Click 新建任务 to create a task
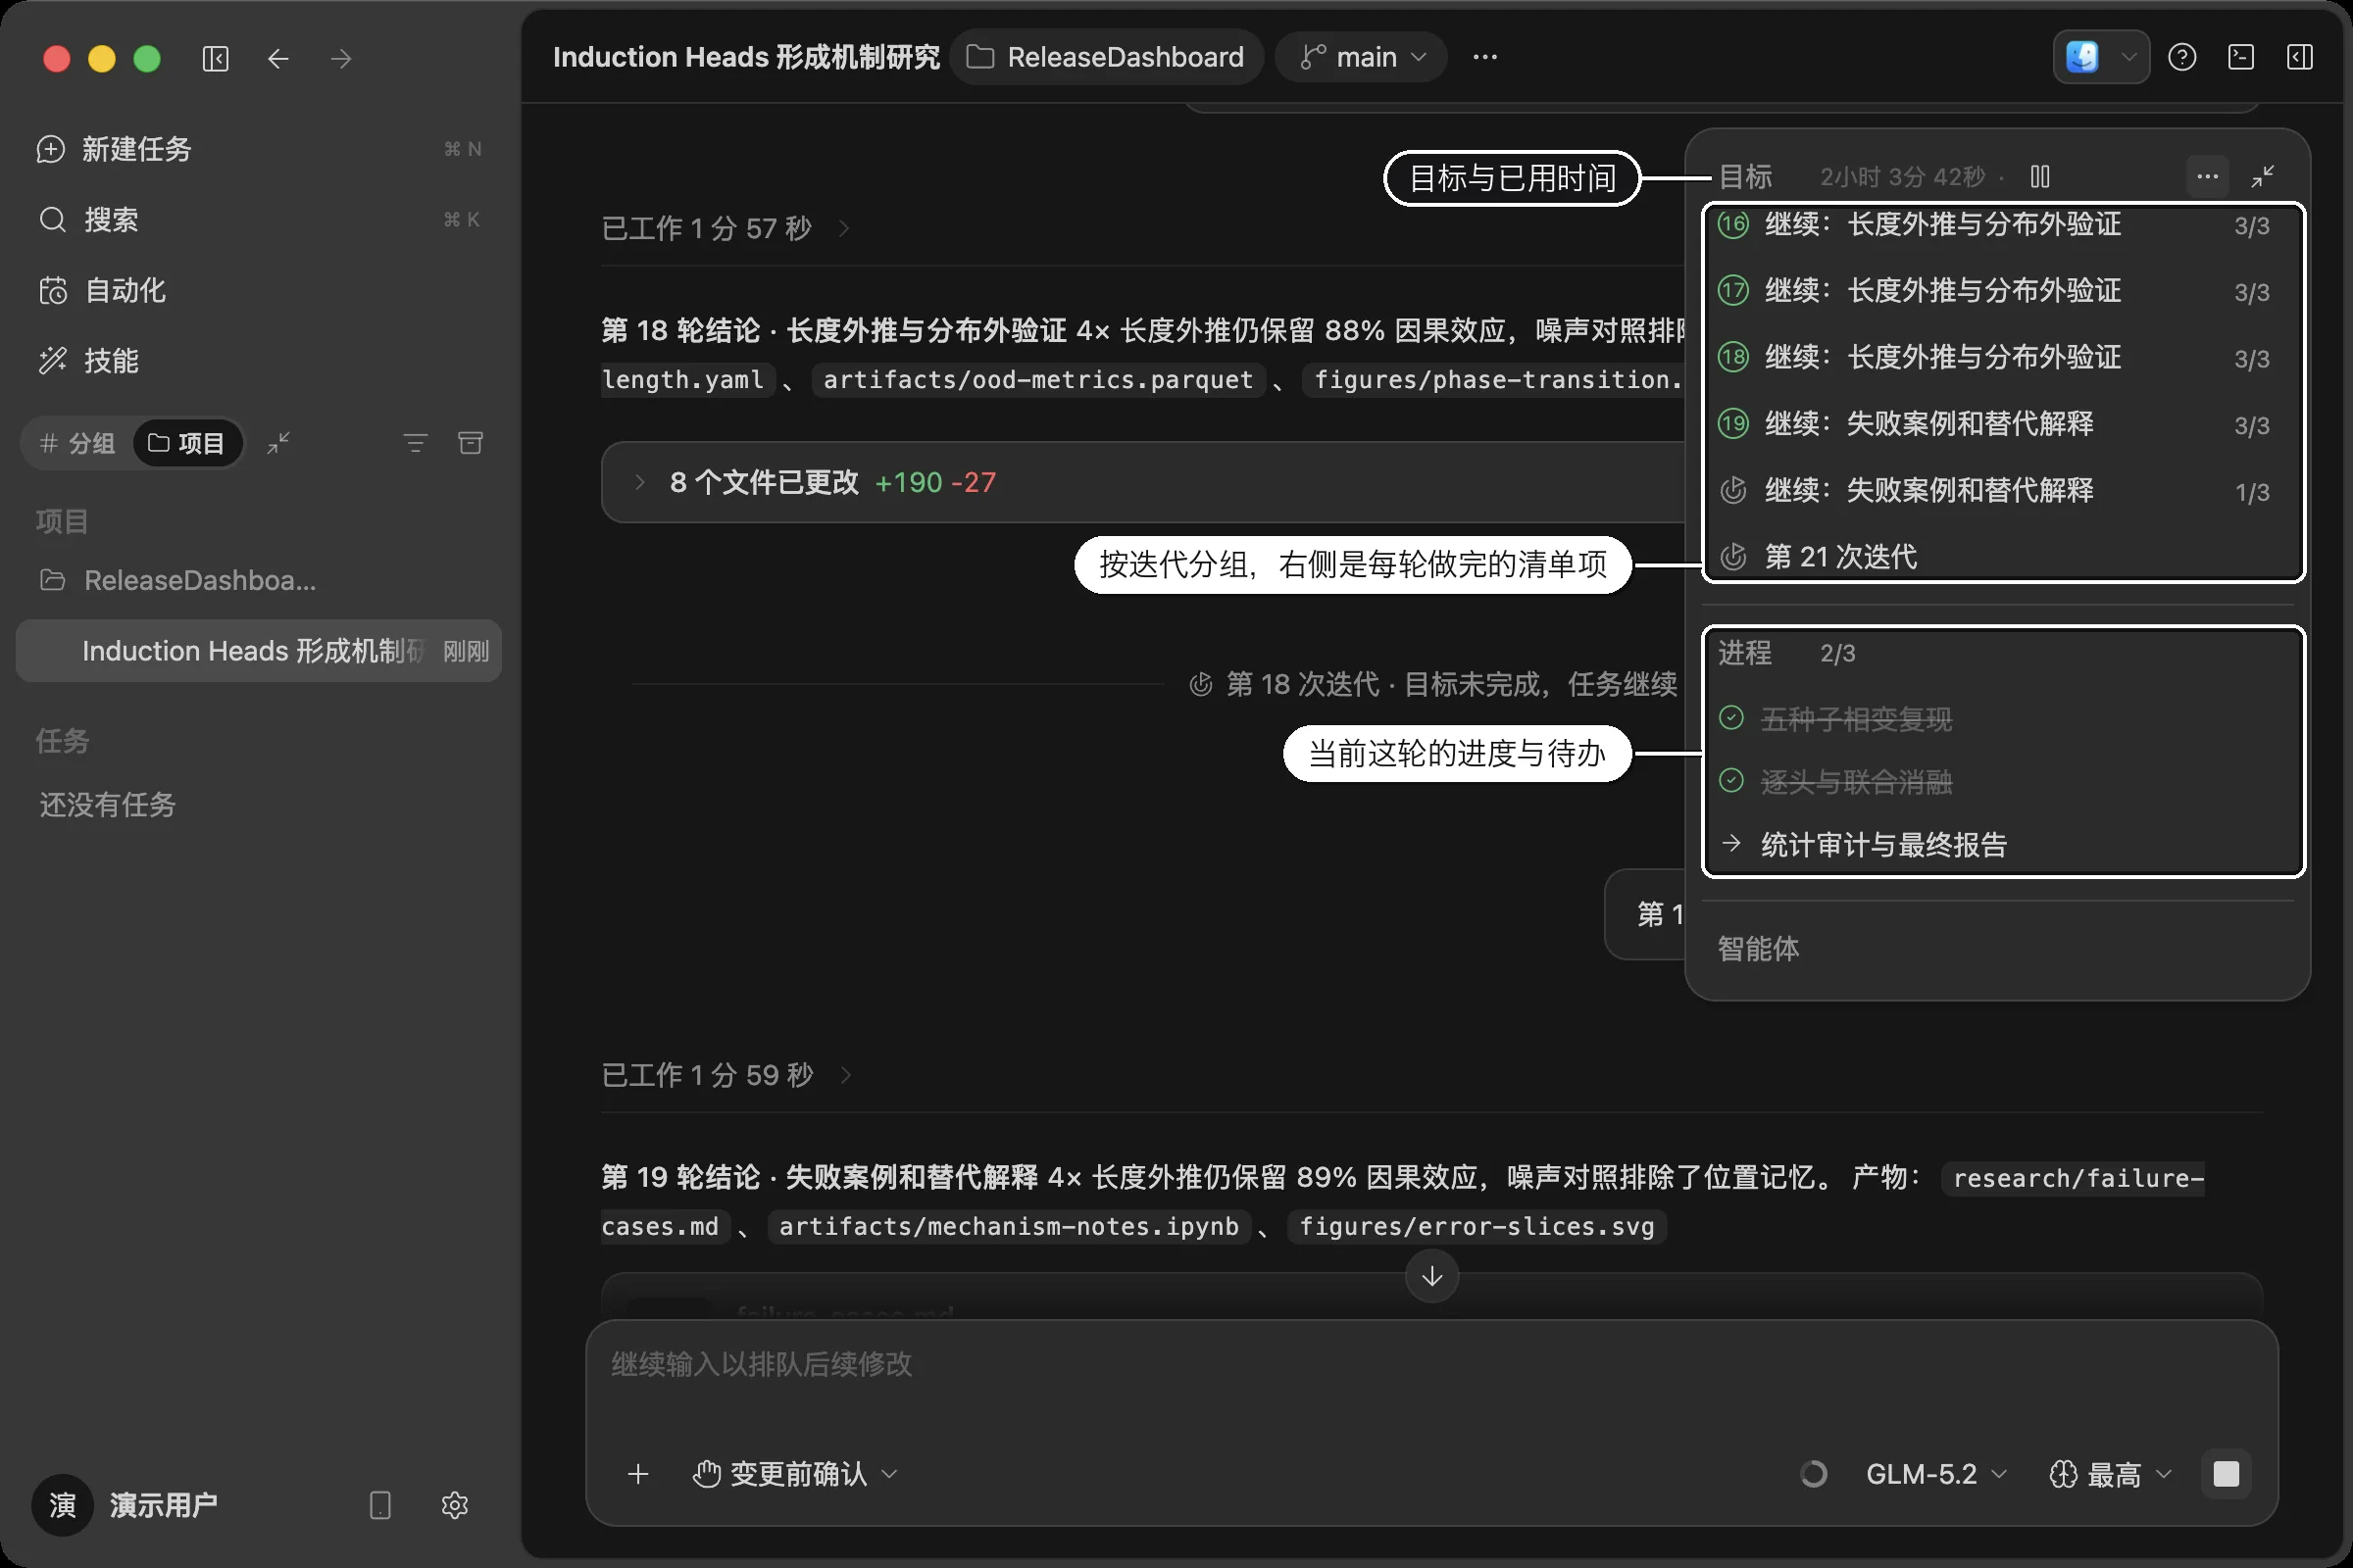2353x1568 pixels. pyautogui.click(x=258, y=149)
